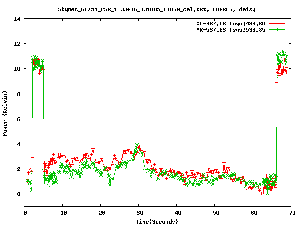The width and height of the screenshot is (301, 226).
Task: Click the XL-487.98 Tsys:488.69 legend entry
Action: (231, 24)
